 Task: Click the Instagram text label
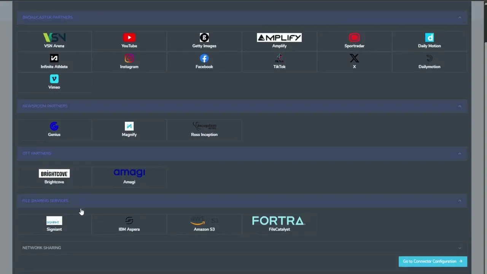point(129,67)
